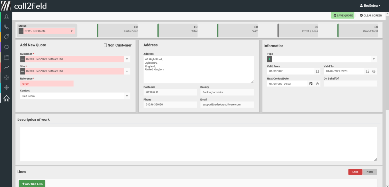Go to the home sidebar icon

point(6,98)
